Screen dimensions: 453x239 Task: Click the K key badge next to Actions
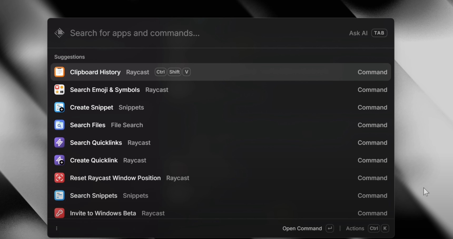coord(385,228)
